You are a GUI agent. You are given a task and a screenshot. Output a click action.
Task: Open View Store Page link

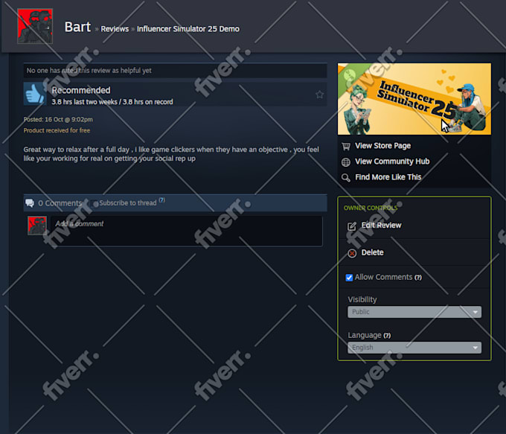coord(382,146)
